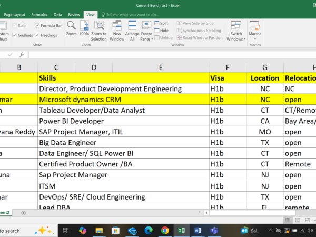This screenshot has width=316, height=237.
Task: Click the Split window button
Action: pos(161,23)
